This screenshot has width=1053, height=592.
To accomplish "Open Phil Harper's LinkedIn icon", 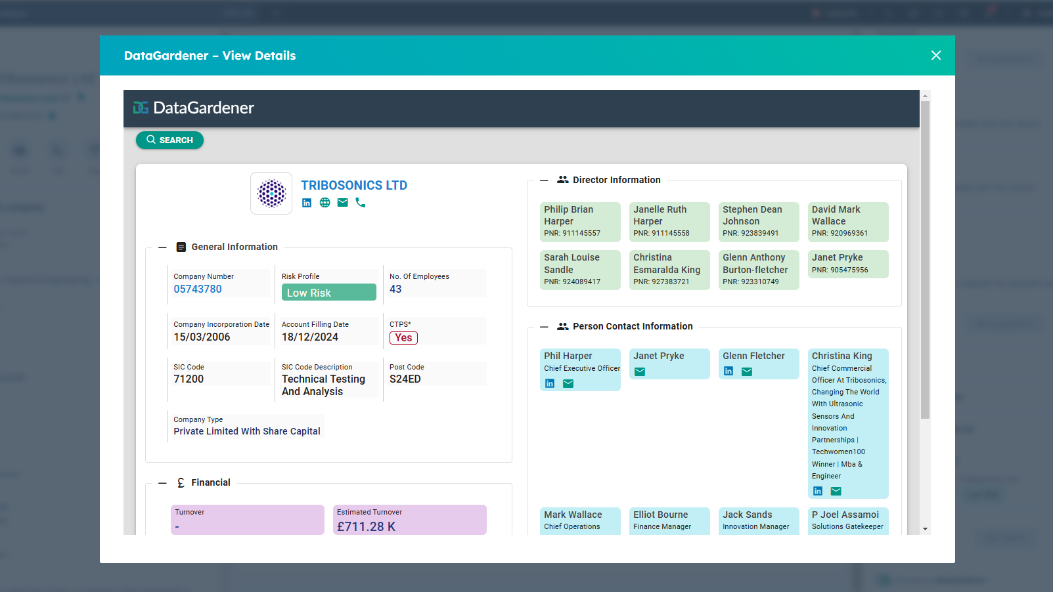I will point(550,384).
